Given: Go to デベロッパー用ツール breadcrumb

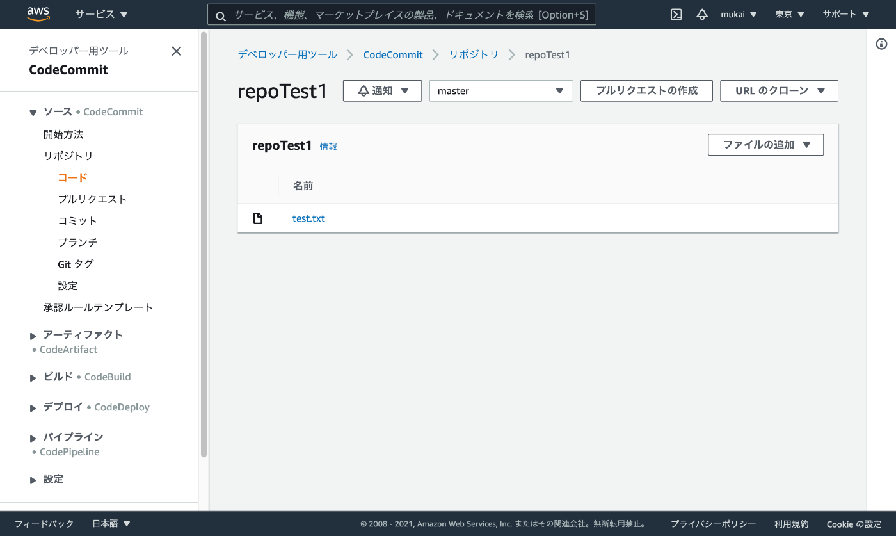Looking at the screenshot, I should point(287,54).
